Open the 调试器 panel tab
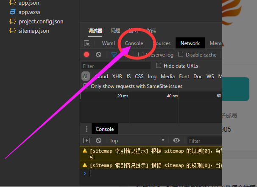This screenshot has width=257, height=187. click(x=95, y=31)
